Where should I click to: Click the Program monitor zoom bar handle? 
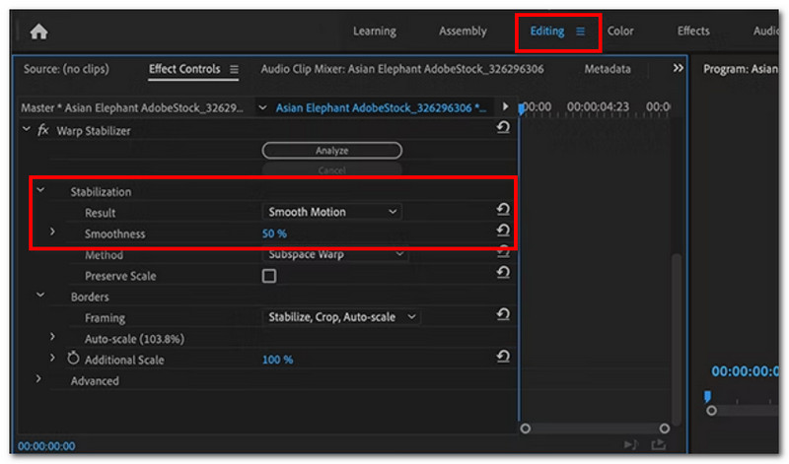pos(711,411)
